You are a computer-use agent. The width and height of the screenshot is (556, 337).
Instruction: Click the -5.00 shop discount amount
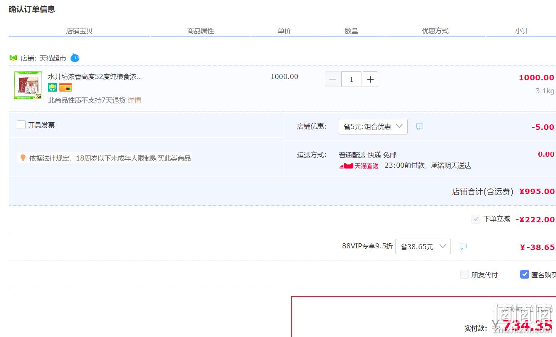click(543, 127)
